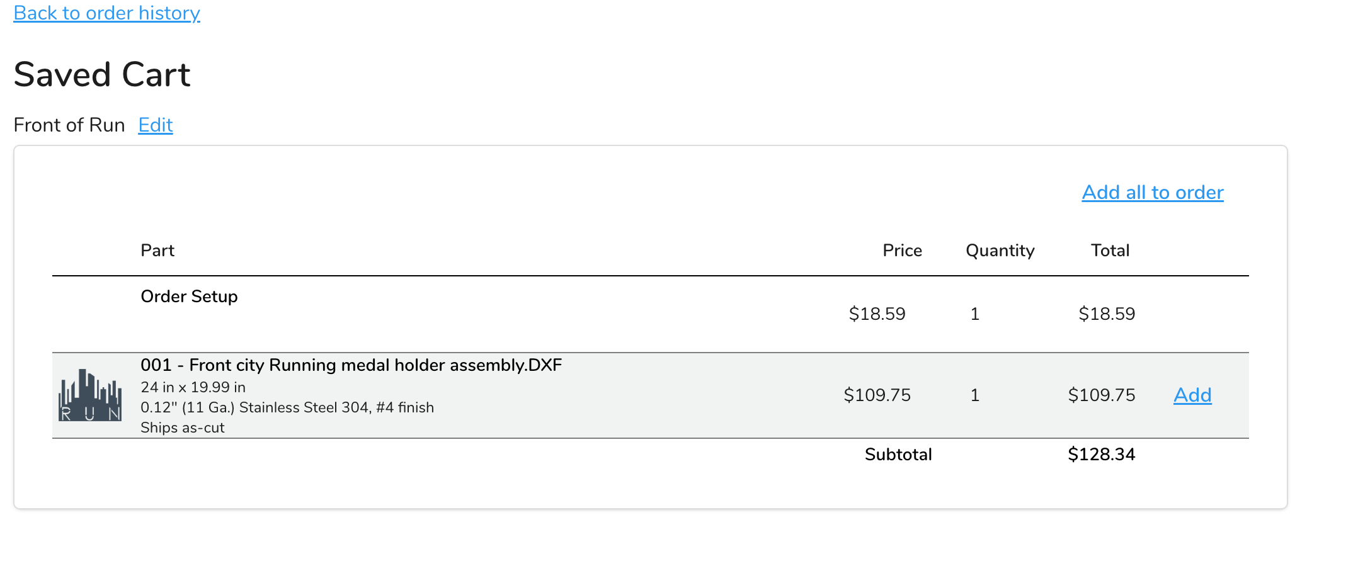Select the Part column header
Viewport: 1358px width, 578px height.
157,250
